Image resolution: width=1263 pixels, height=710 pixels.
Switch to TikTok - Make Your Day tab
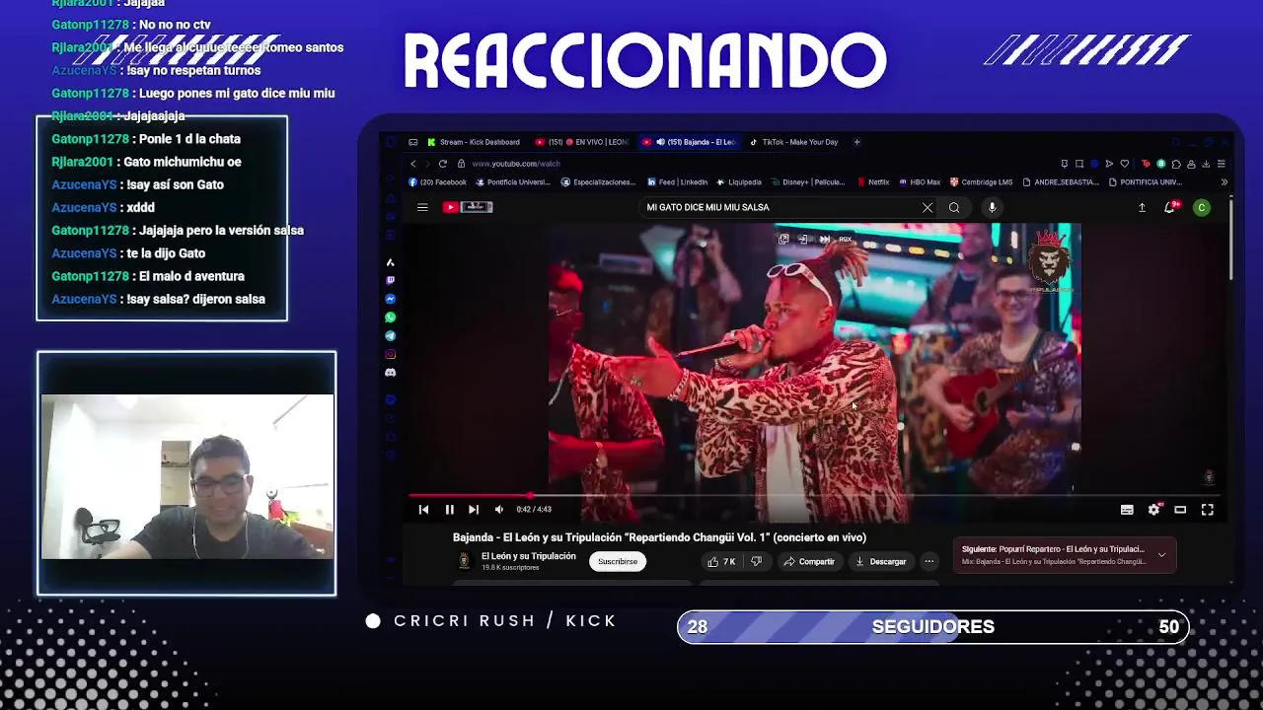[794, 142]
